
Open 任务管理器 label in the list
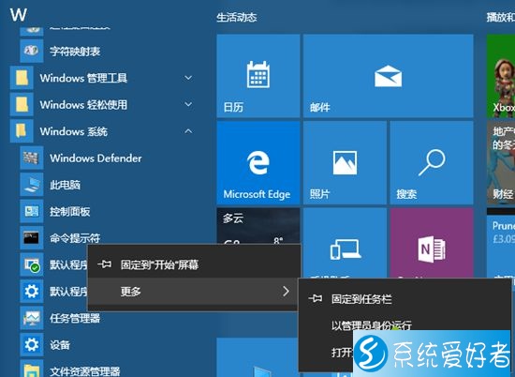coord(75,318)
